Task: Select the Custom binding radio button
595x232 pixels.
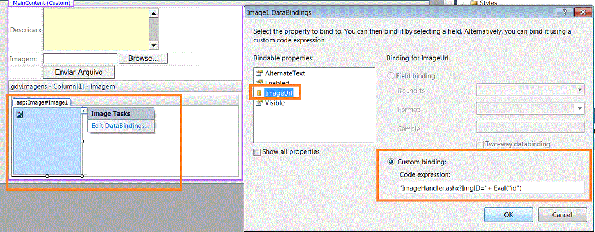Action: [390, 162]
